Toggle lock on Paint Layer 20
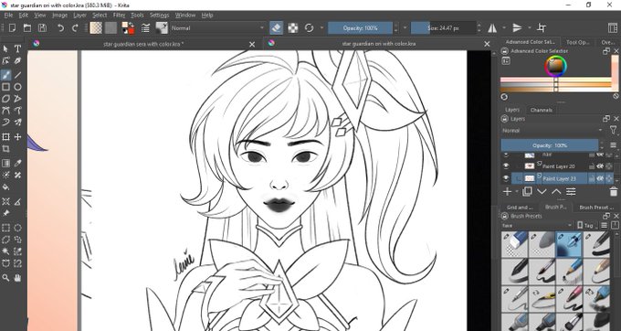 (x=592, y=166)
